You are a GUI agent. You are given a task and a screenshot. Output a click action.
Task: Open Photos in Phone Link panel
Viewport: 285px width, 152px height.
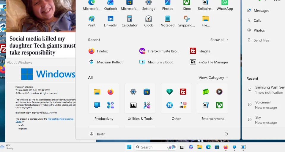point(256,30)
